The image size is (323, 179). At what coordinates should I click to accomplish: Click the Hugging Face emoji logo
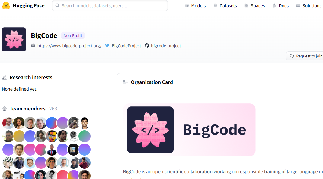pos(6,5)
